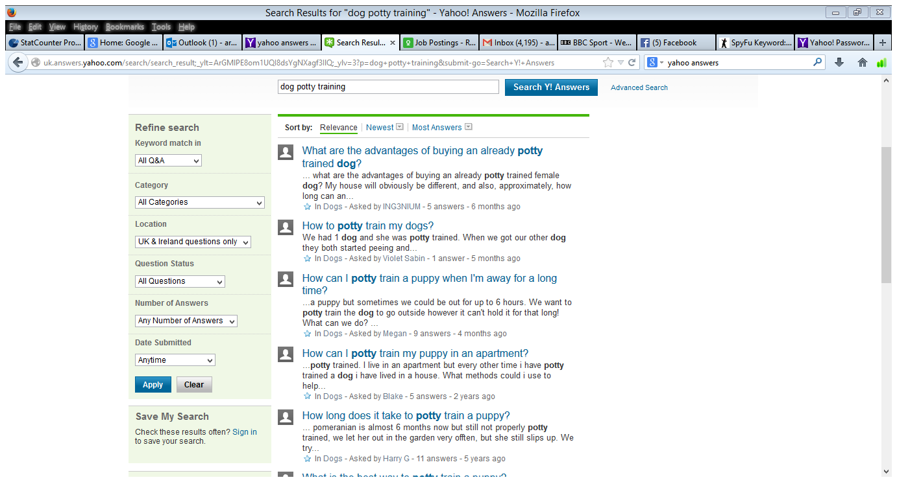
Task: Click avatar icon beside first search result
Action: click(286, 152)
